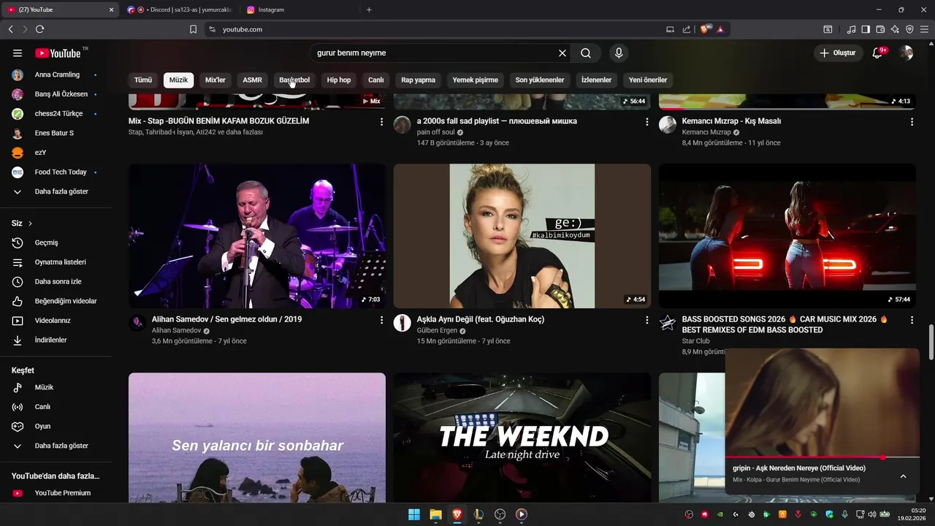The width and height of the screenshot is (935, 526).
Task: Run the search with magnifier button
Action: pos(586,53)
